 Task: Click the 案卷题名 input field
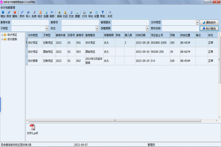(x=130, y=22)
